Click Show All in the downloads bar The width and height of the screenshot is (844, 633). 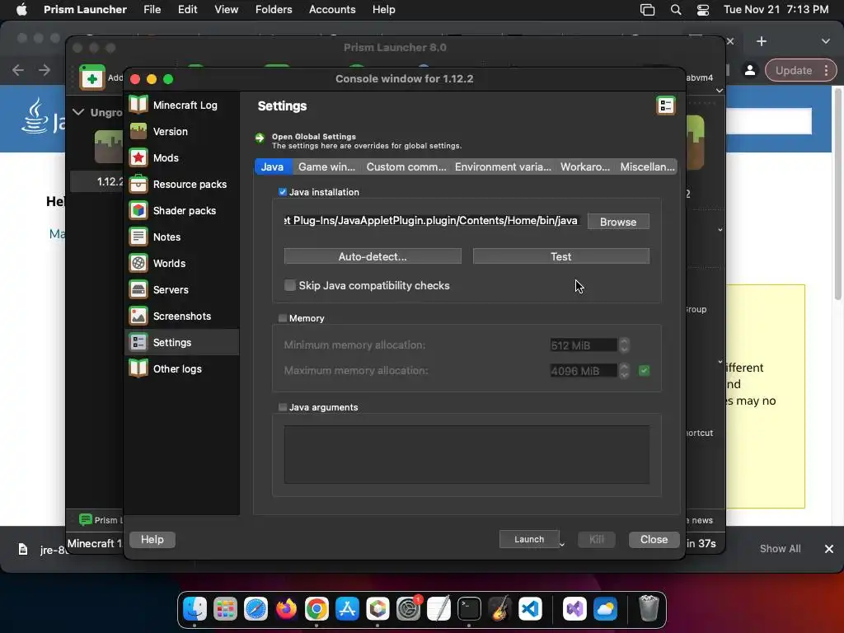tap(780, 549)
